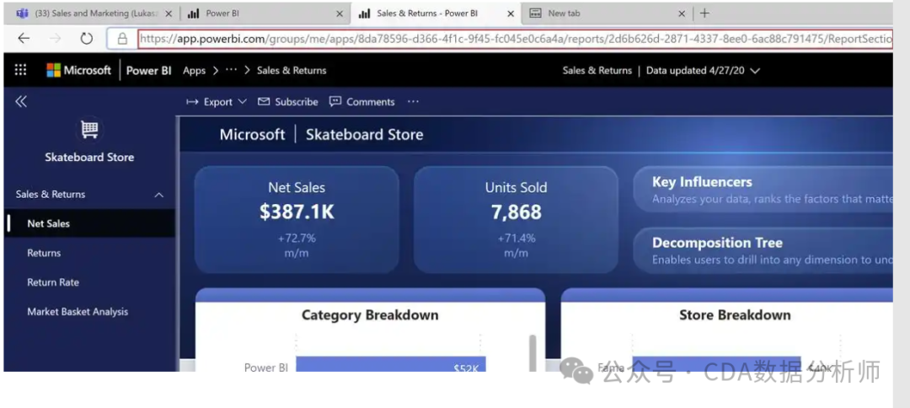910x408 pixels.
Task: Click the address bar URL field
Action: coord(515,39)
